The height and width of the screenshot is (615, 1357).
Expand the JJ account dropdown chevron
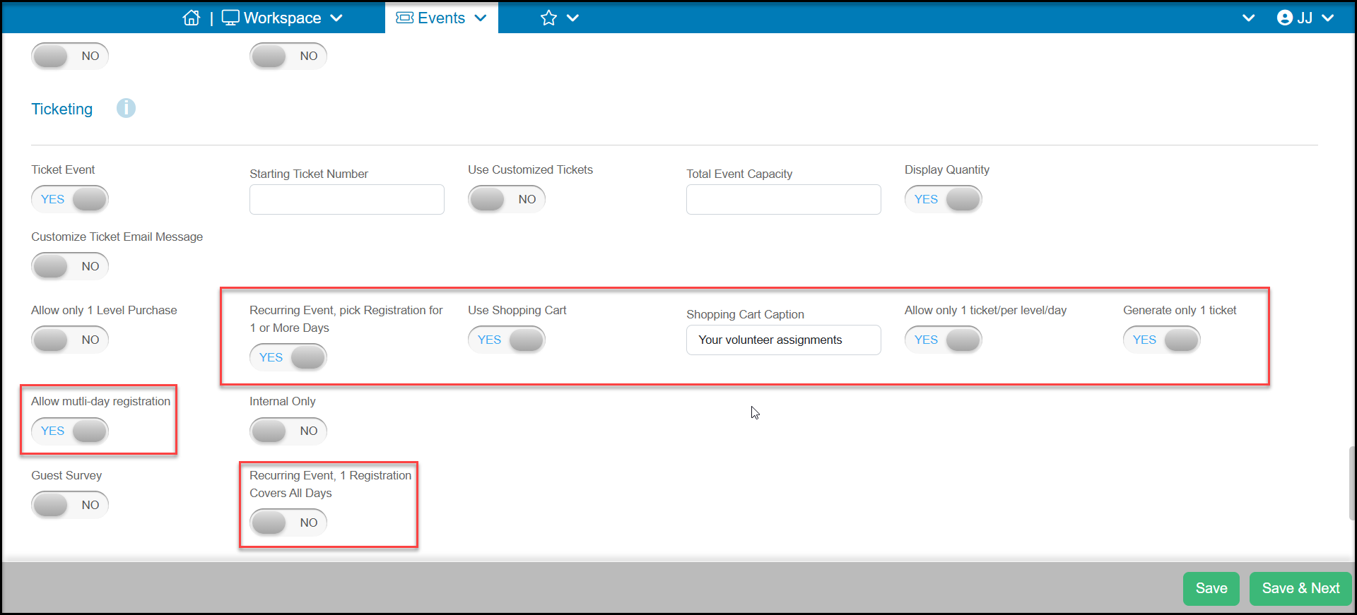pos(1328,18)
